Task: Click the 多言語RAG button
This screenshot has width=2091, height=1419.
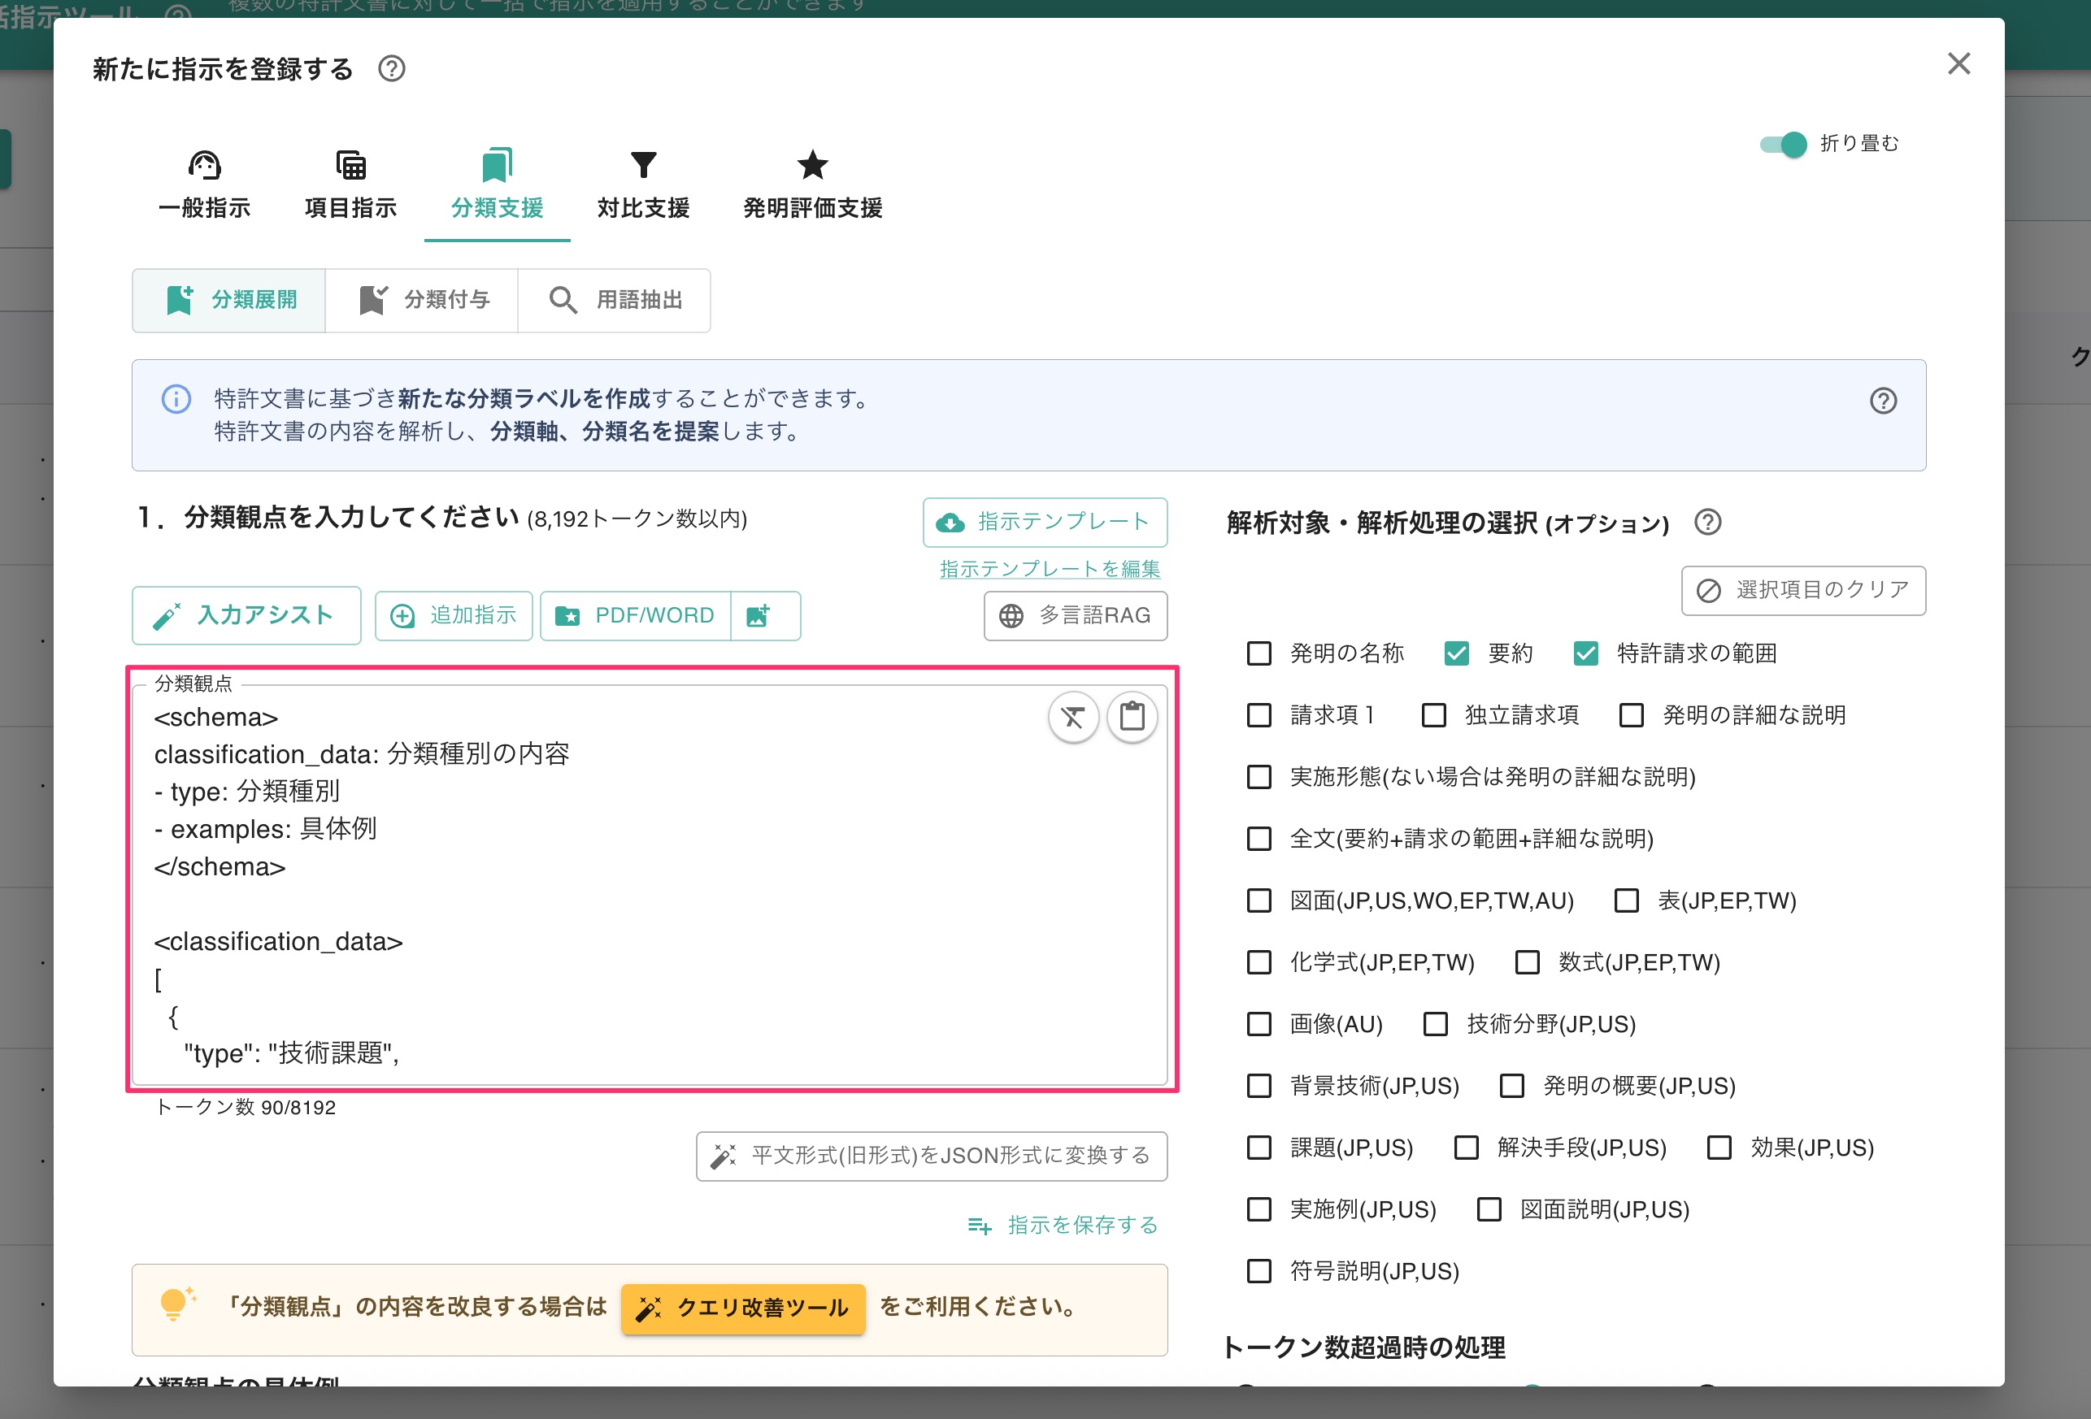Action: pos(1076,616)
